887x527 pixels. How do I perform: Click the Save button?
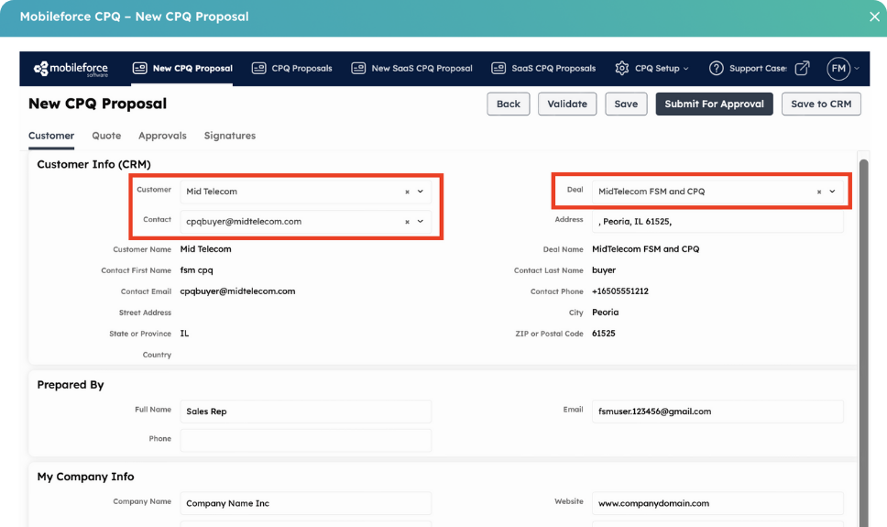[x=626, y=104]
